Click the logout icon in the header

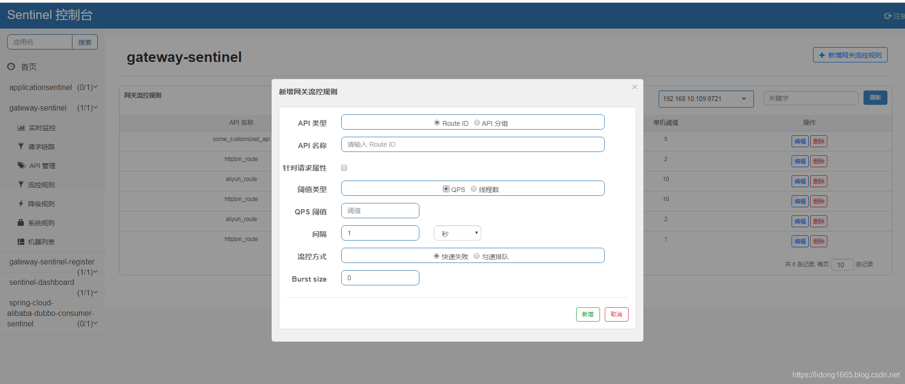click(x=888, y=16)
